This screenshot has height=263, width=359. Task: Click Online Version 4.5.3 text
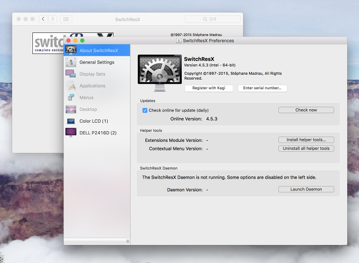[x=194, y=119]
